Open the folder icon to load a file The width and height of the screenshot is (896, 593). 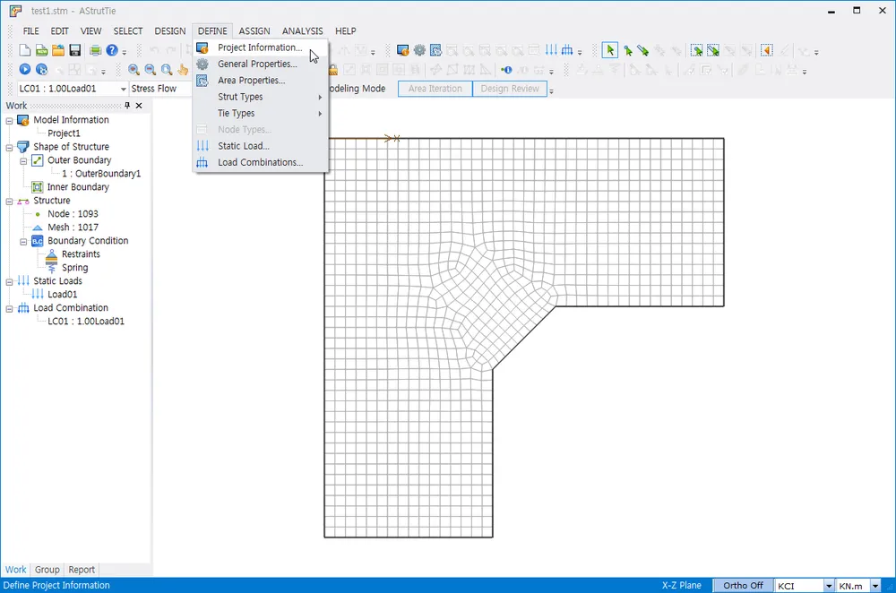58,51
